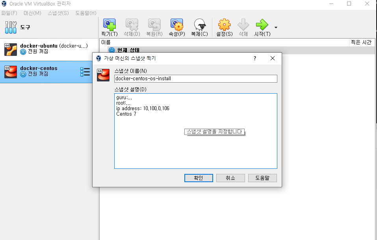Click the 'ip address: 10.100.0.106' line
The width and height of the screenshot is (377, 240).
point(143,108)
